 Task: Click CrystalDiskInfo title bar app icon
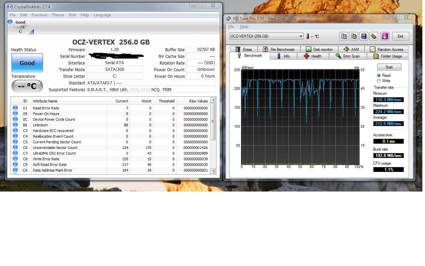pos(10,7)
